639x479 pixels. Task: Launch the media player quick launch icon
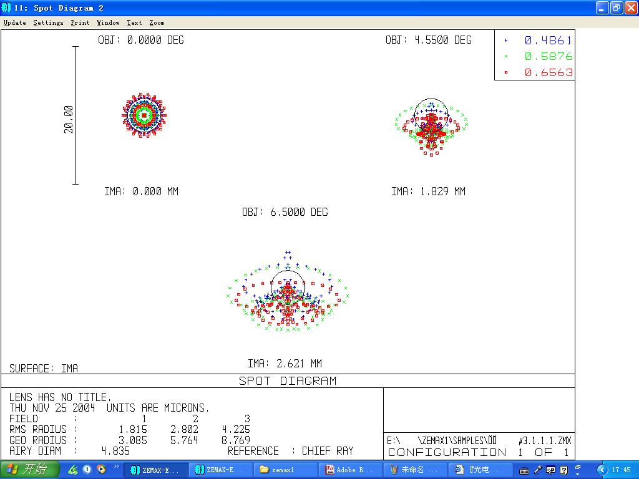tap(101, 470)
